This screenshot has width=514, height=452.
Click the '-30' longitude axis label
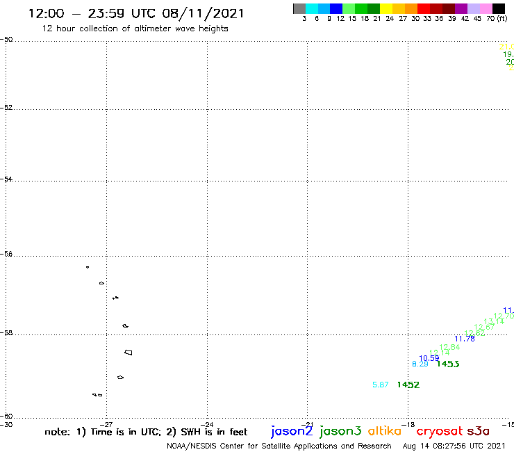point(6,425)
